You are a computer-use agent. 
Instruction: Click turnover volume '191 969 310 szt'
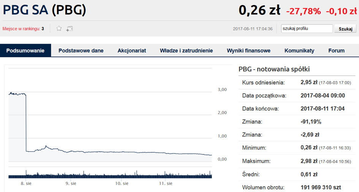[x=321, y=187]
